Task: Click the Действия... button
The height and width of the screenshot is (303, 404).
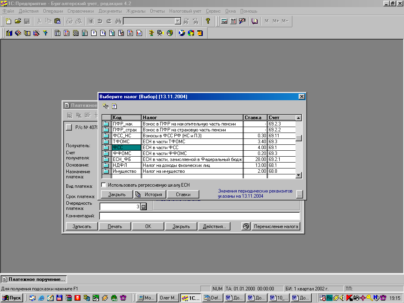Action: [214, 226]
